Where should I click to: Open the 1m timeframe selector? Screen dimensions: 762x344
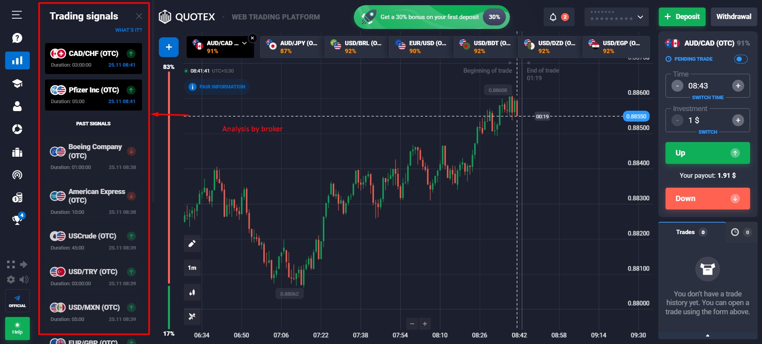192,268
